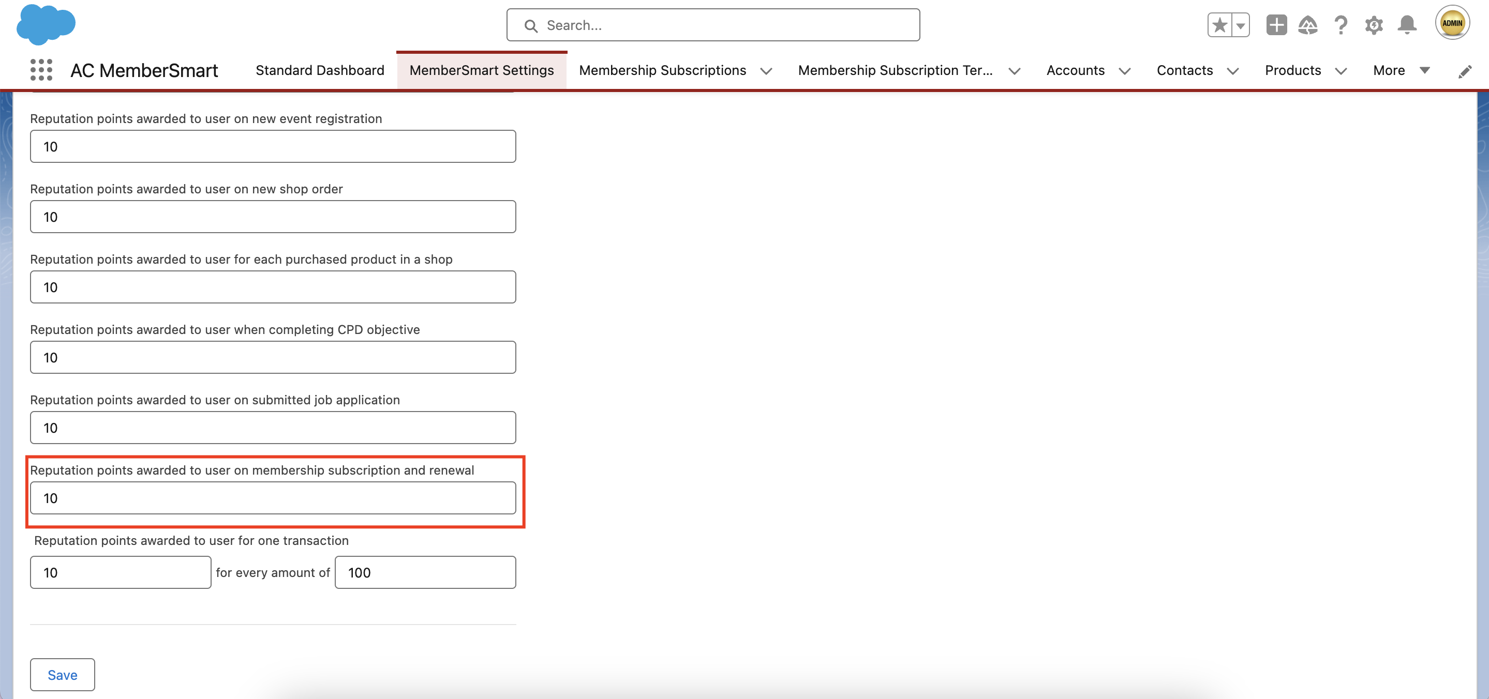Click the Save button
The image size is (1489, 699).
click(62, 674)
